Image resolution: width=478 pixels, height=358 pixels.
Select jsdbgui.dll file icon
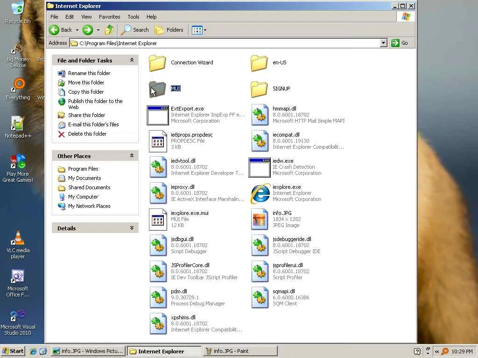coord(158,245)
